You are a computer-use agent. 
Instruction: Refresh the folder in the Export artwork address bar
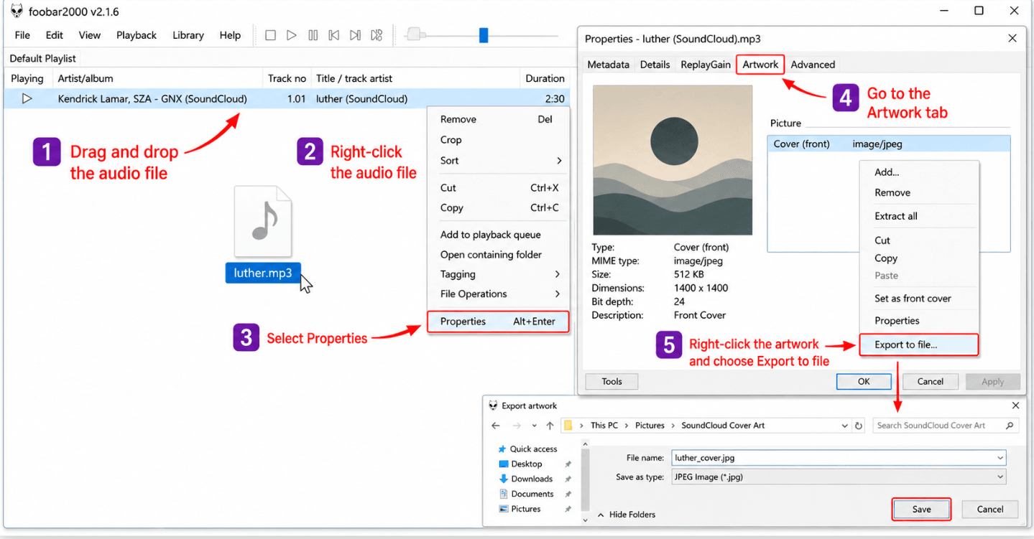(858, 426)
